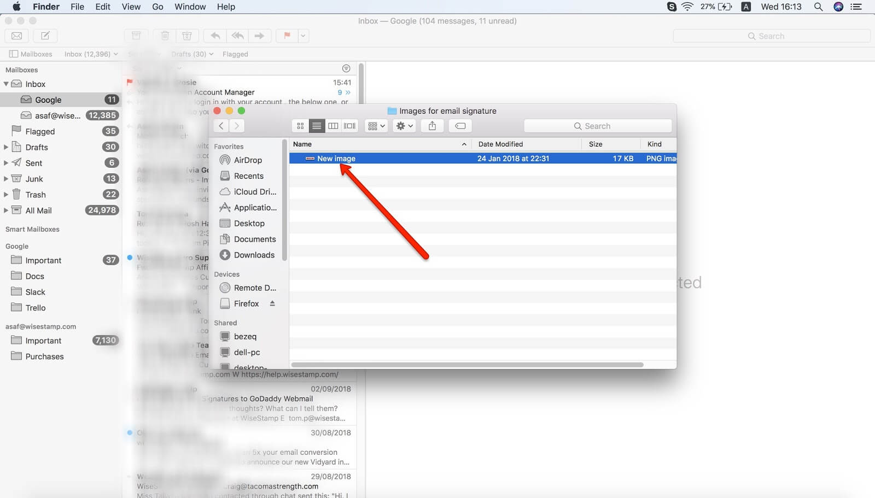Screen dimensions: 875x498
Task: Eject the Firefox disk in the sidebar
Action: point(272,303)
